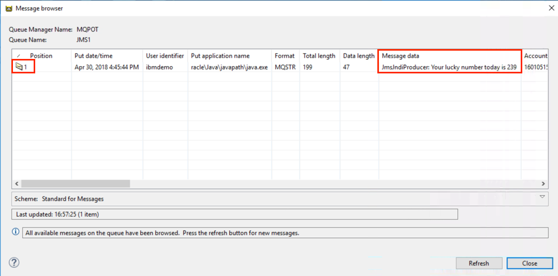Screen dimensions: 558x276
Task: Sort by Put application name column header
Action: coord(229,56)
